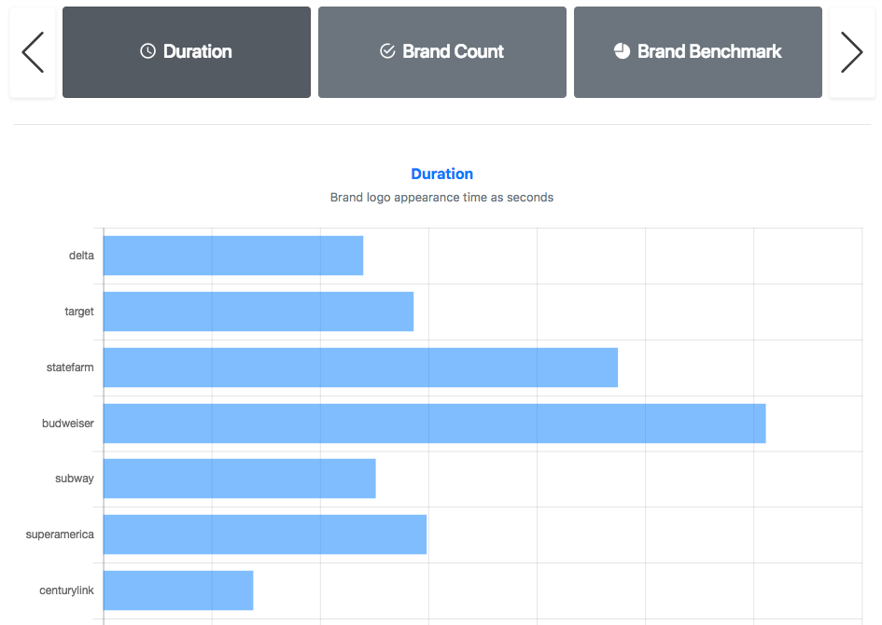Click the statefarm axis label
Viewport: 882px width, 625px height.
[x=70, y=368]
